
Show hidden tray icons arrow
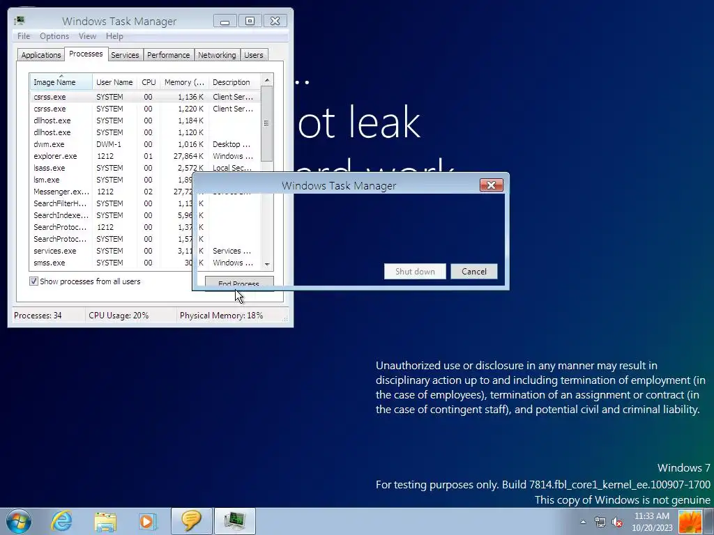[x=583, y=522]
